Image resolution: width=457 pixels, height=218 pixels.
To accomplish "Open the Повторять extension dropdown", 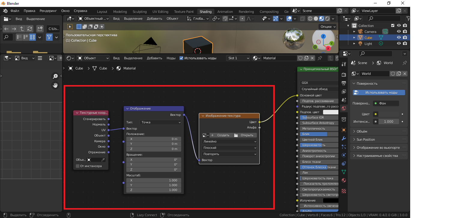I will point(229,154).
